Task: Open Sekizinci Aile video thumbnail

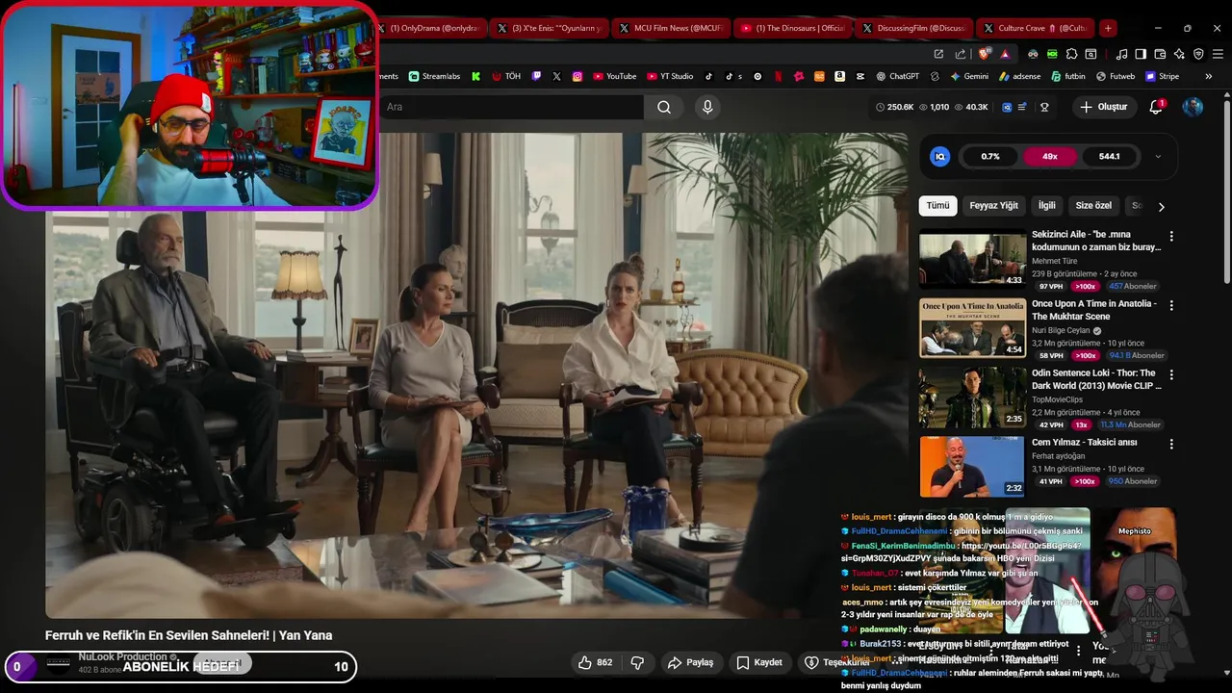Action: 972,260
